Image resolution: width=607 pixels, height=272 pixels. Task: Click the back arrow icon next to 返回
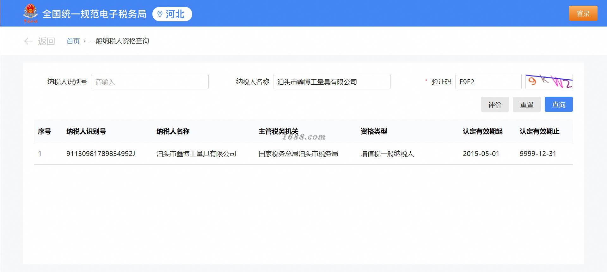coord(28,41)
